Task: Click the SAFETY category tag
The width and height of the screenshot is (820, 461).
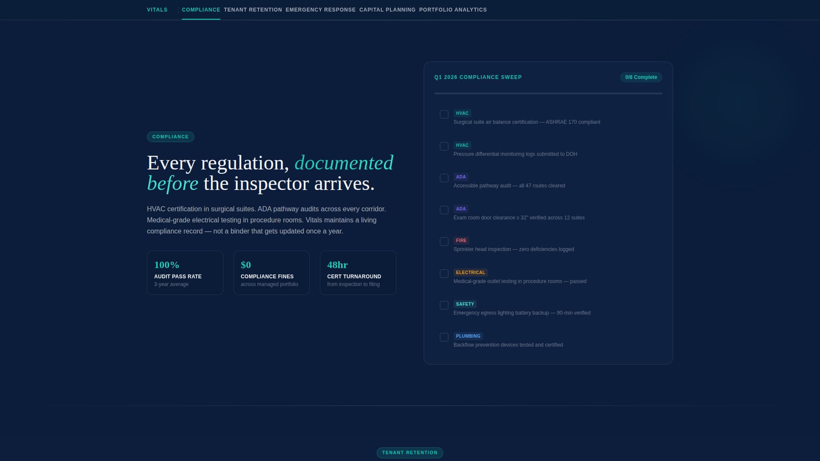Action: [x=465, y=304]
